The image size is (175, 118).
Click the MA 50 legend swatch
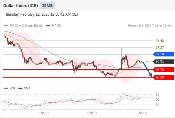click(48, 26)
